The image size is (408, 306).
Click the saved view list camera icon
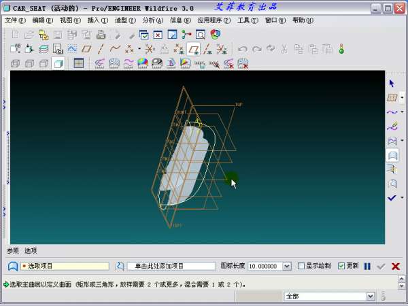point(58,49)
